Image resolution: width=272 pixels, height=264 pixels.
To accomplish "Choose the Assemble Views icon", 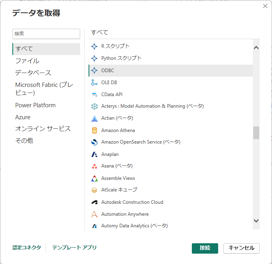I will 95,178.
